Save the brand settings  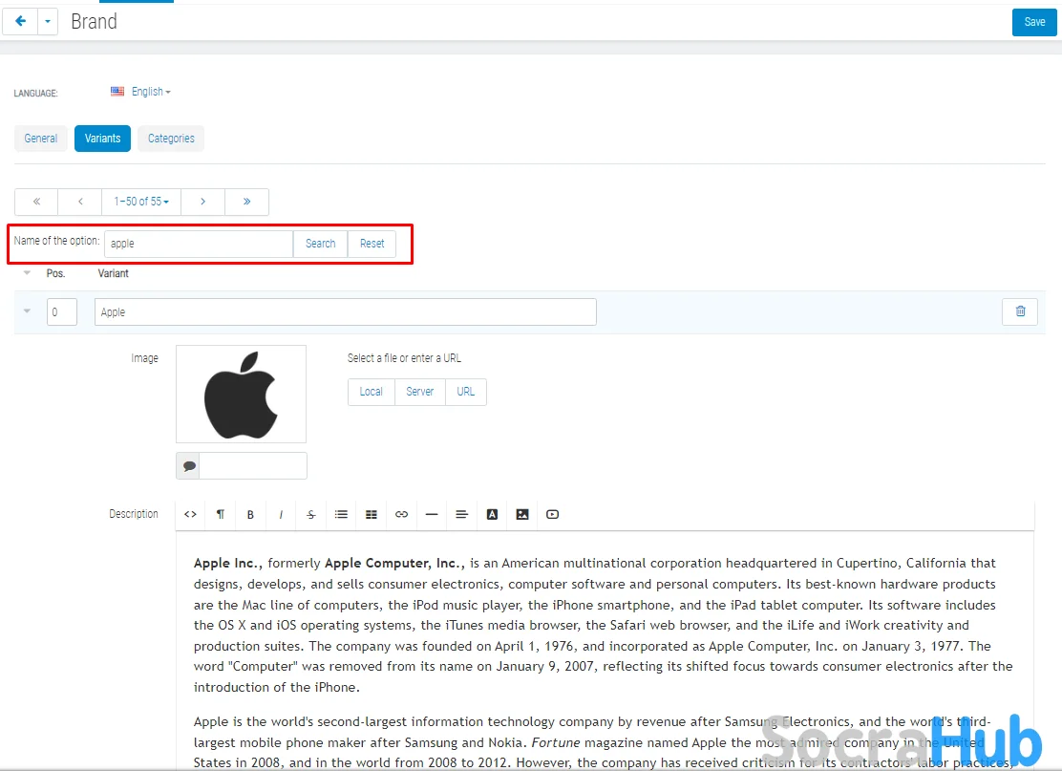pos(1033,22)
